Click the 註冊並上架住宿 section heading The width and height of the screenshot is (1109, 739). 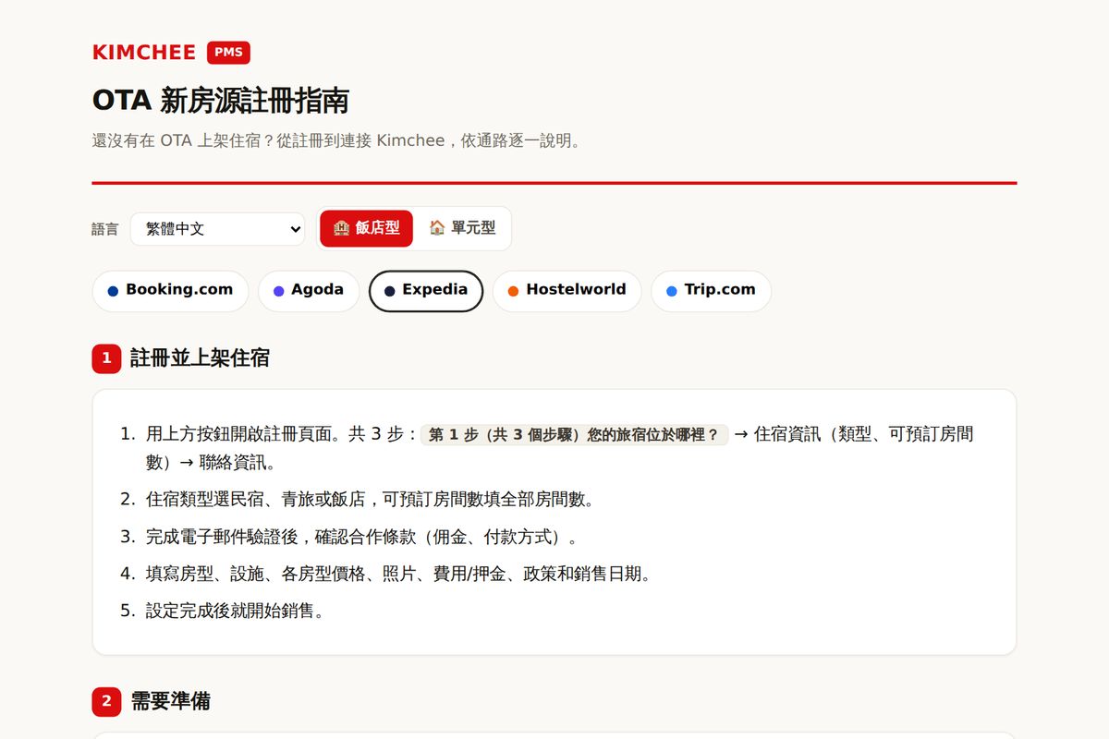[x=200, y=358]
